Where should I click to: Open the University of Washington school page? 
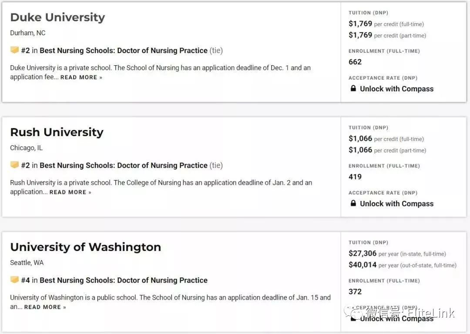pos(85,247)
